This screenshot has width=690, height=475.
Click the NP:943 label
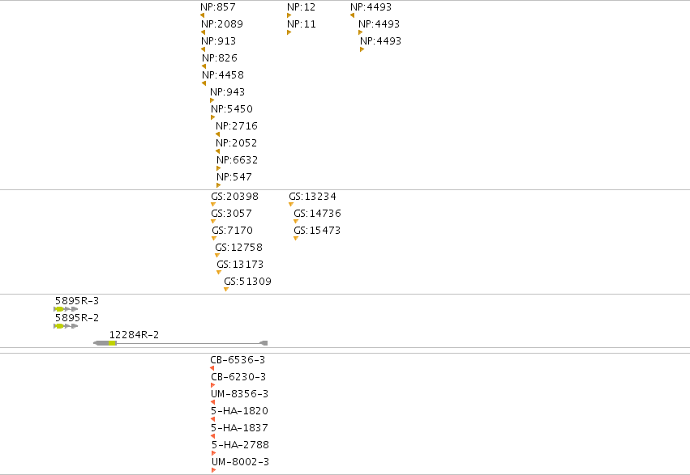click(x=228, y=92)
